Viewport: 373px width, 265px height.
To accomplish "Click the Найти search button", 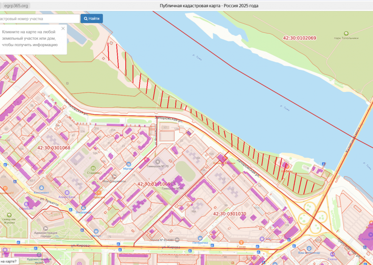I will [91, 19].
